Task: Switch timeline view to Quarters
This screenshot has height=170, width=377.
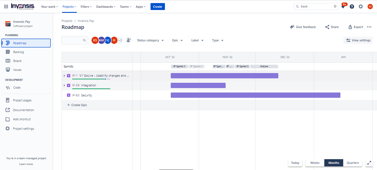Action: pos(353,163)
